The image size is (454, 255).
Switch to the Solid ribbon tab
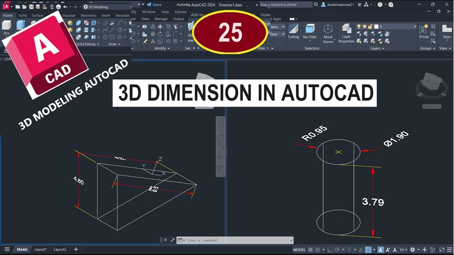[23, 16]
